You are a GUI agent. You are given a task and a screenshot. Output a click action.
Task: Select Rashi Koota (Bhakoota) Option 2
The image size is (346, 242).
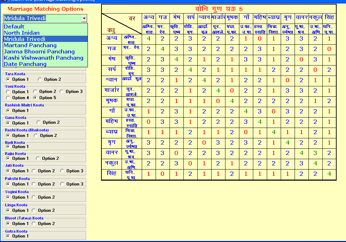(x=36, y=136)
